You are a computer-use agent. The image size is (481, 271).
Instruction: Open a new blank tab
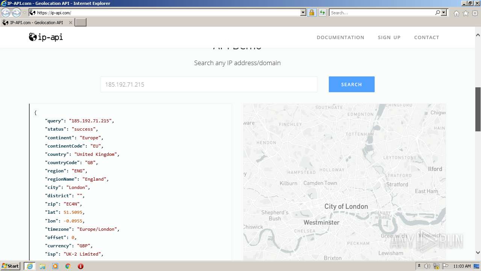tap(81, 23)
